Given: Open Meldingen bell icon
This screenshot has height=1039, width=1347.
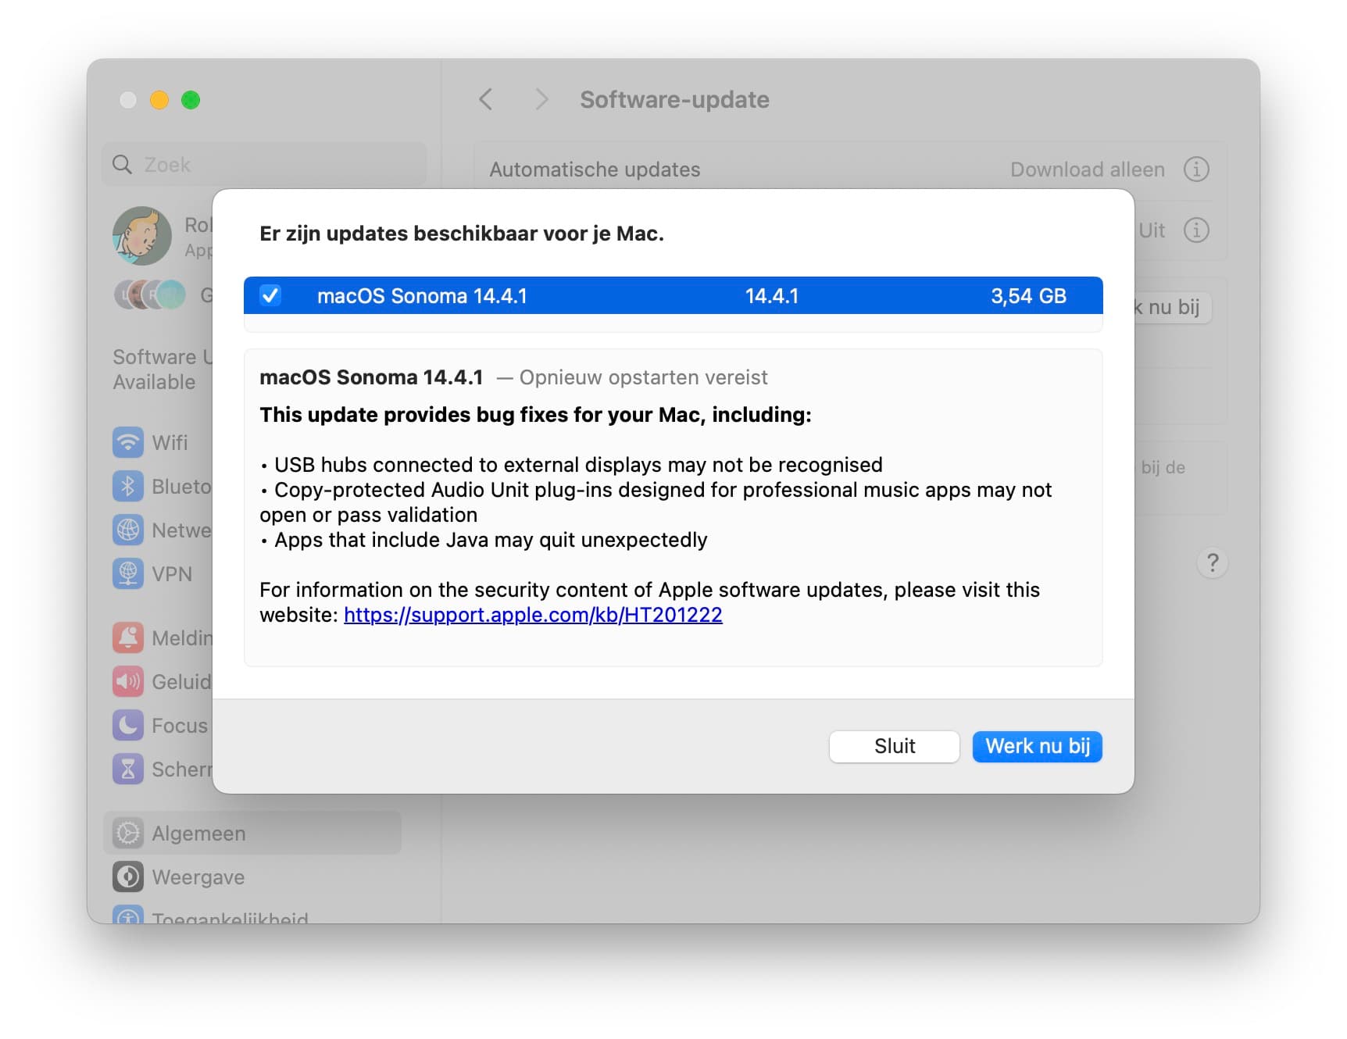Looking at the screenshot, I should pos(128,637).
